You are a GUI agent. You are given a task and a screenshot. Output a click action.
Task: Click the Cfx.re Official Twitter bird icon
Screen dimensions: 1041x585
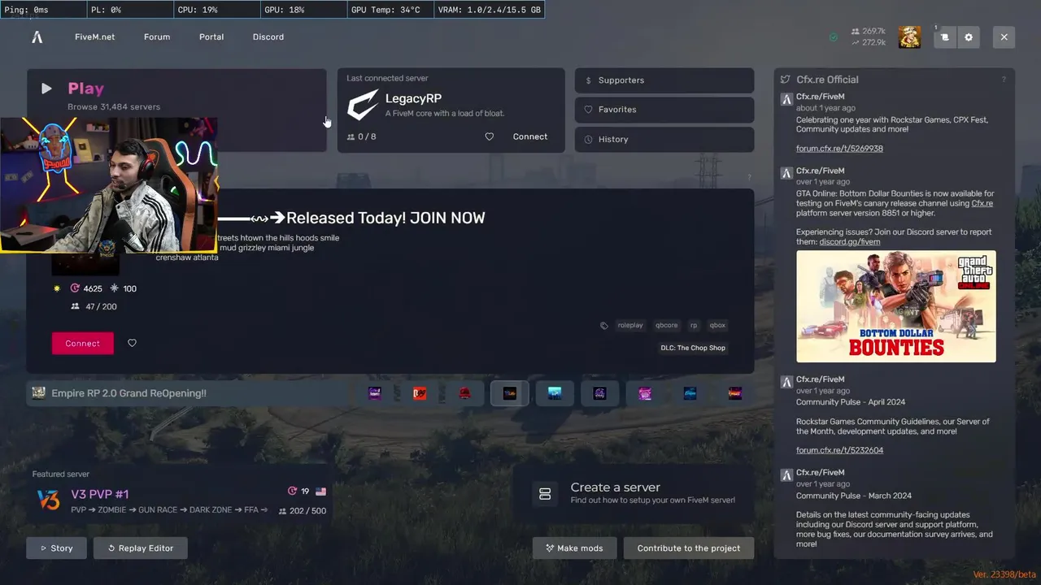[785, 80]
